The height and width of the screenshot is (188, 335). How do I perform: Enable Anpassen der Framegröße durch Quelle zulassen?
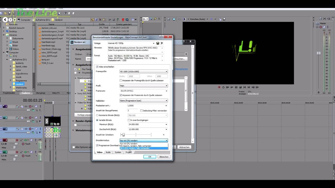pos(121,80)
